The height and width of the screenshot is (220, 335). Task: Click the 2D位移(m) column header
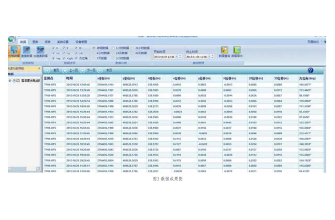pyautogui.click(x=260, y=78)
